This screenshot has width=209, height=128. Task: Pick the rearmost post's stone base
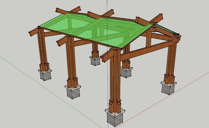tap(95, 61)
